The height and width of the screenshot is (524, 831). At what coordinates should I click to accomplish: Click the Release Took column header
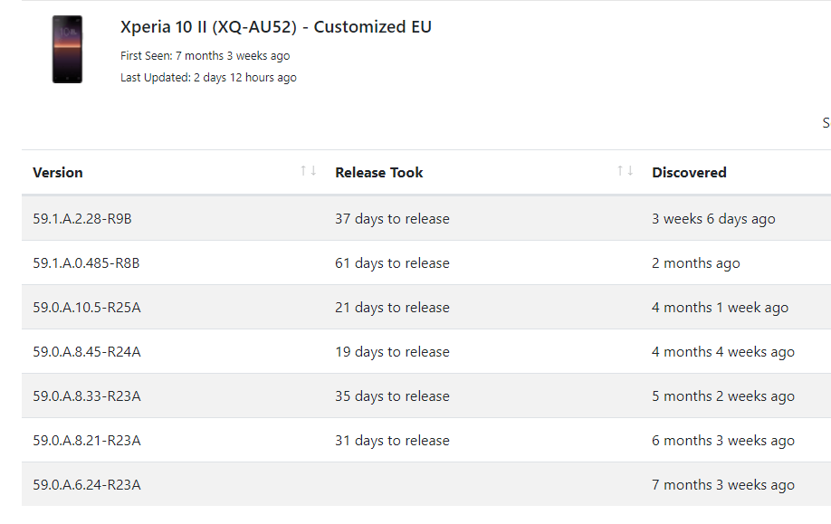coord(379,172)
